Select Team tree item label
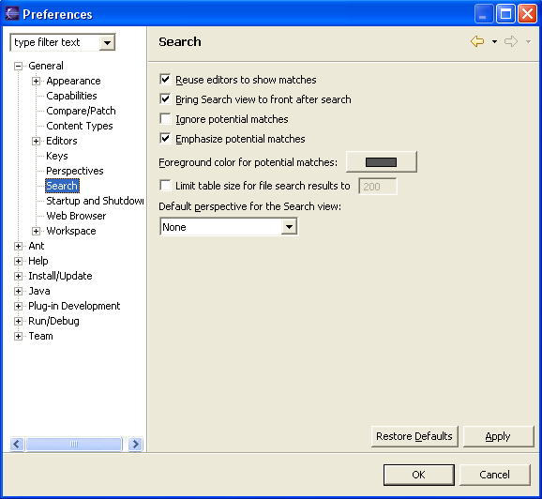The image size is (542, 499). tap(40, 336)
